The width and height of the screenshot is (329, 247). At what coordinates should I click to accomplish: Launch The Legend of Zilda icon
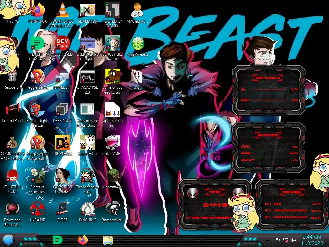coord(87,181)
